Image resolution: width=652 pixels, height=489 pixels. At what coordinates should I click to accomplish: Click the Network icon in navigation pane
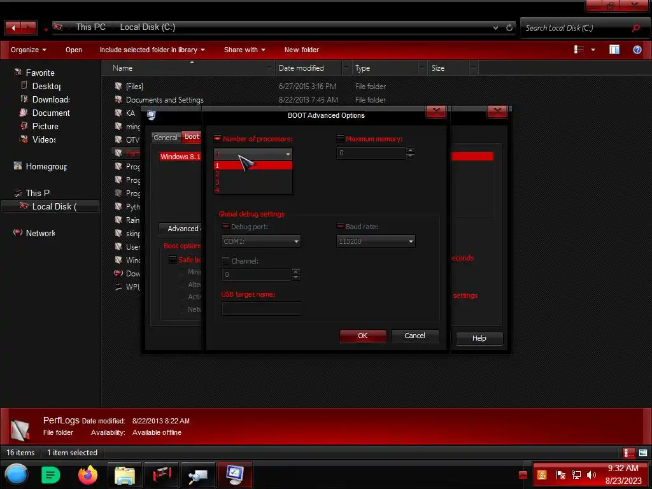[x=17, y=233]
